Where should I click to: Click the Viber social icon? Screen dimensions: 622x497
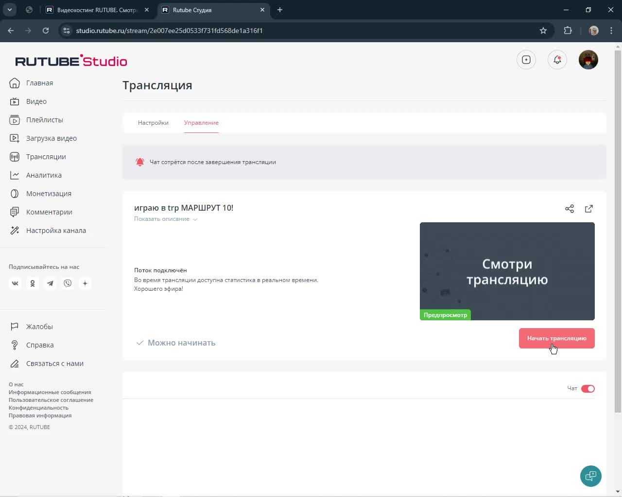(68, 283)
